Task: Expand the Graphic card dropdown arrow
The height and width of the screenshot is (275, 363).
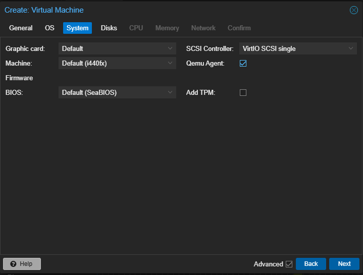Action: [x=170, y=49]
